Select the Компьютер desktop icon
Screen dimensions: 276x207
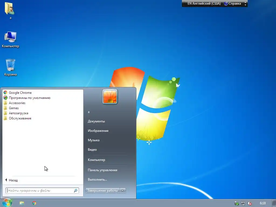[11, 39]
